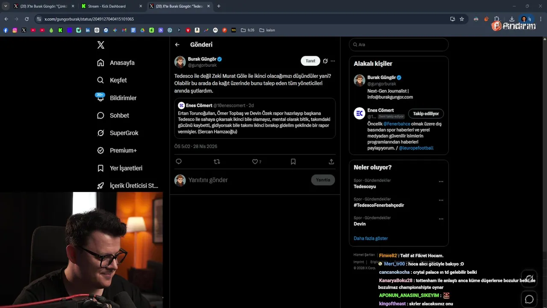Open a new browser tab with plus

pos(219,6)
